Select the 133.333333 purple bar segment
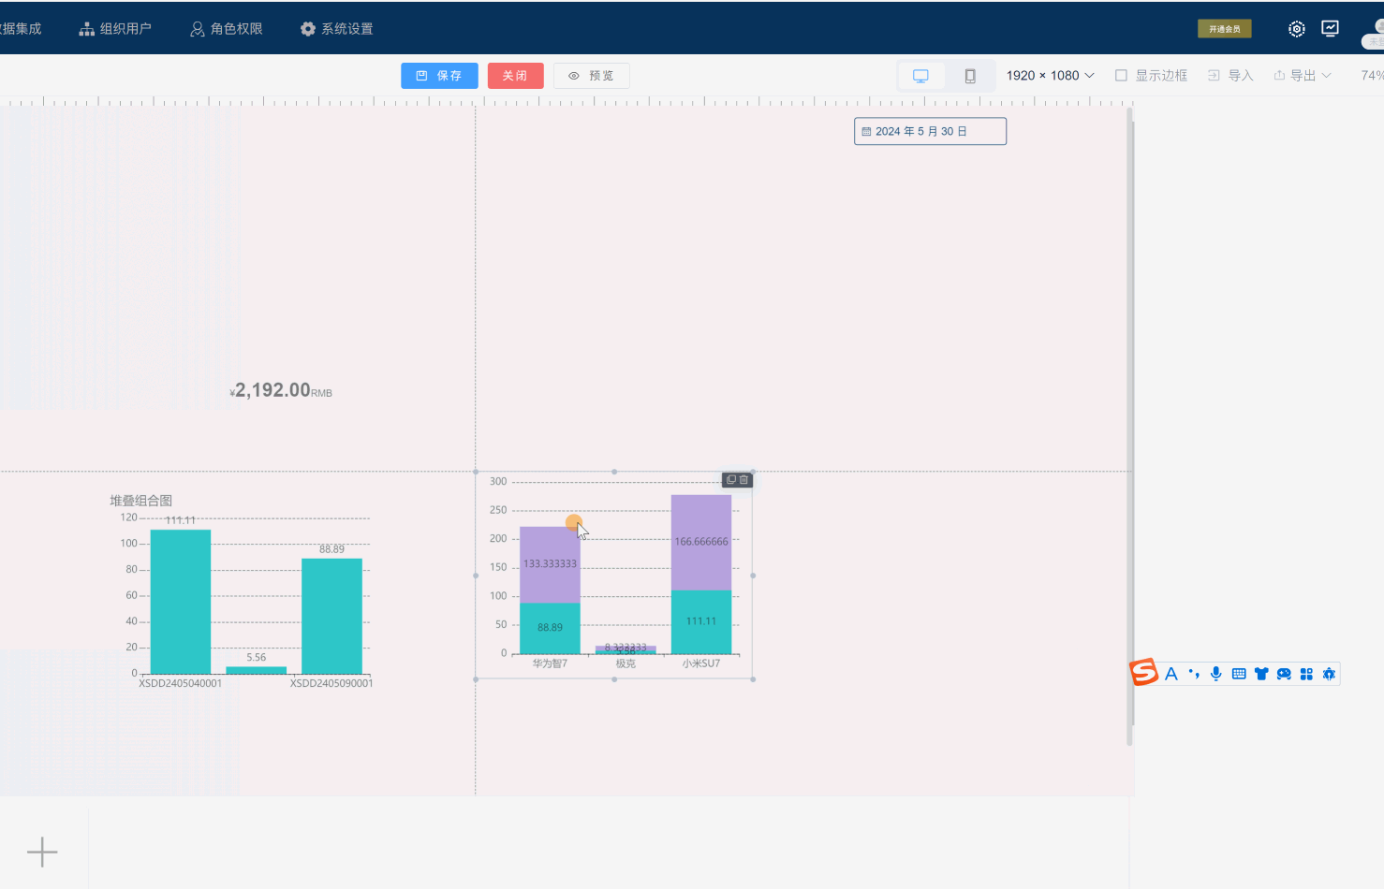 click(x=550, y=564)
